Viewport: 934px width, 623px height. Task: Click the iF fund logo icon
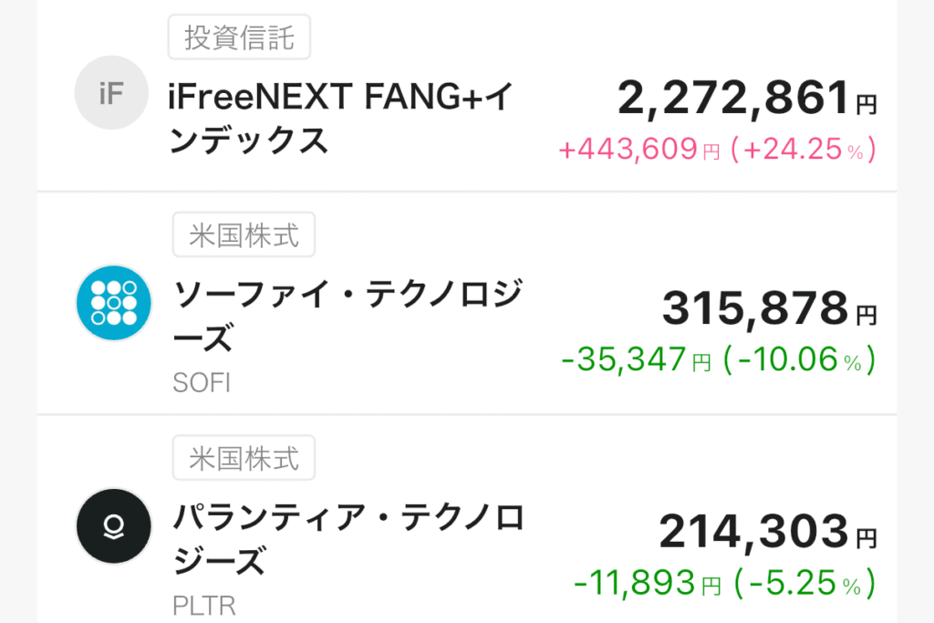(111, 93)
